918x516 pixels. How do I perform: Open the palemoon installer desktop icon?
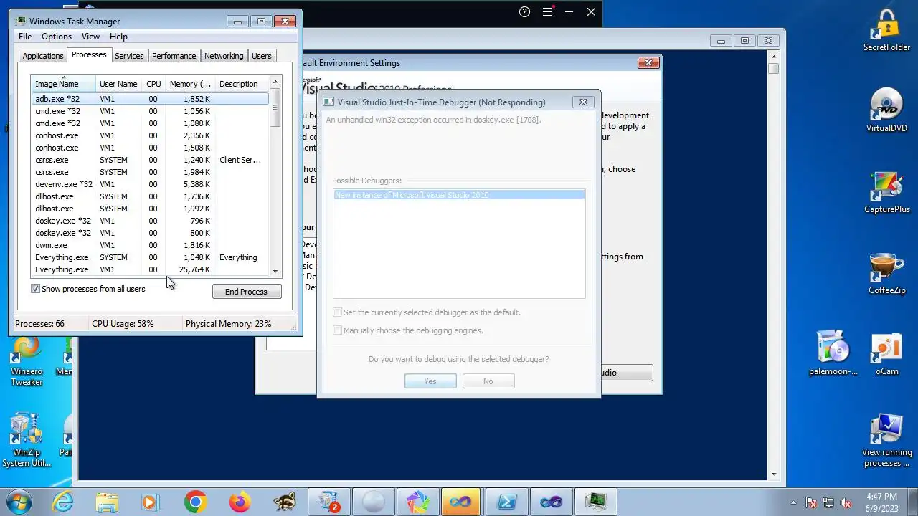[x=833, y=354]
